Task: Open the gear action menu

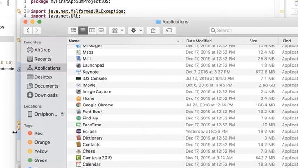Action: point(136,30)
